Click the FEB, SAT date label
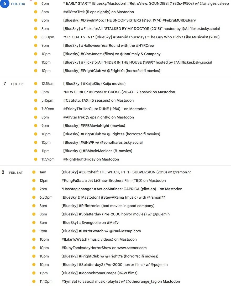Image resolution: width=231 pixels, height=289 pixels. (16, 173)
